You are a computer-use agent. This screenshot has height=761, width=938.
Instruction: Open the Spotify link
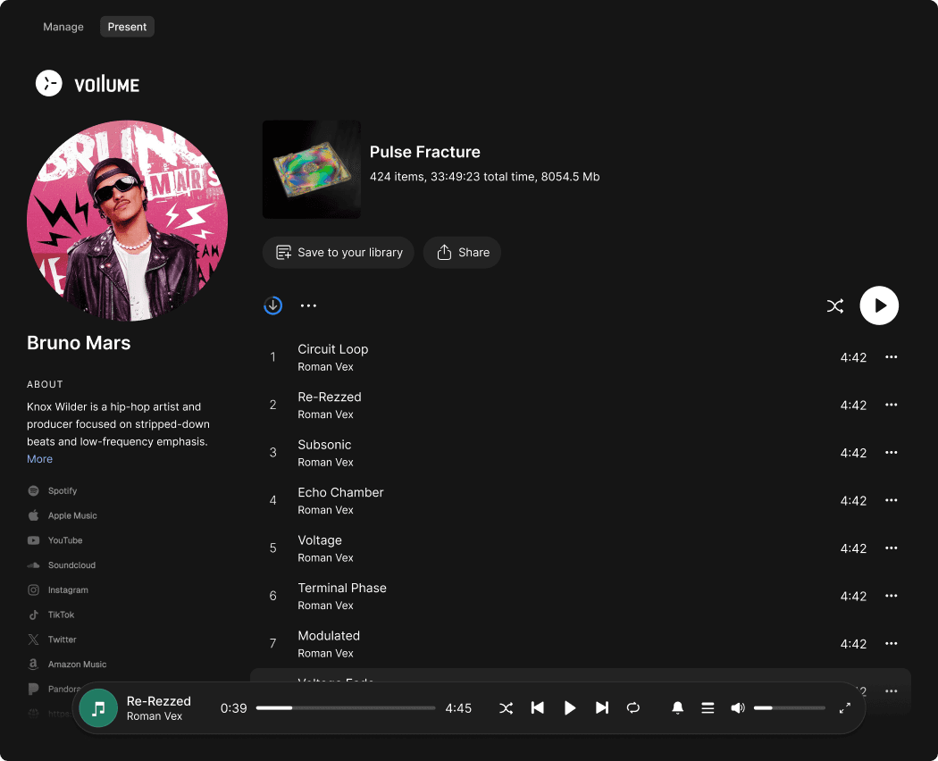[x=63, y=491]
